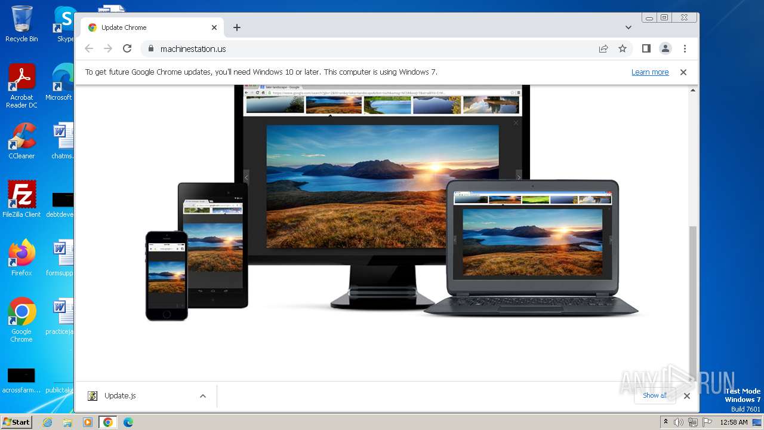Open the Start menu
764x430 pixels.
(17, 422)
